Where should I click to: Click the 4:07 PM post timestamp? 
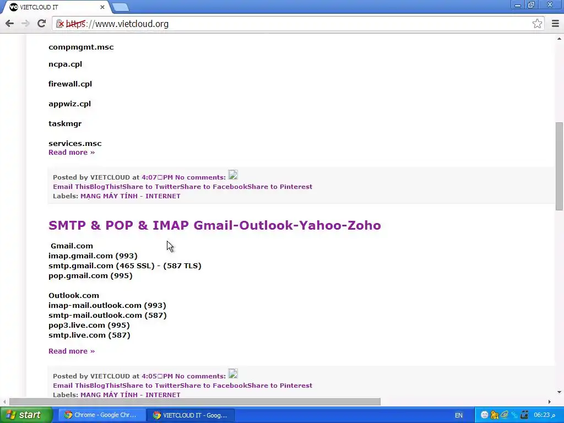click(157, 177)
